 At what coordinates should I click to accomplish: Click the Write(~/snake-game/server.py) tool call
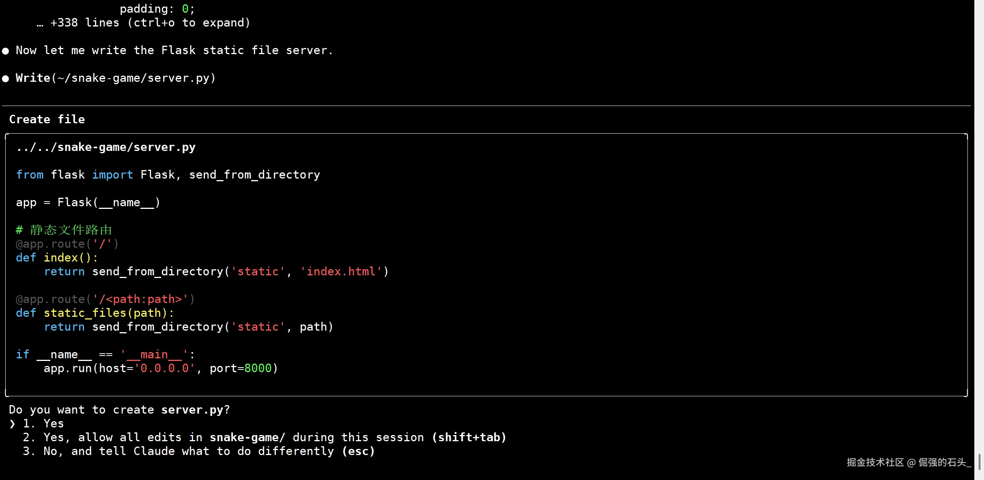pyautogui.click(x=115, y=78)
